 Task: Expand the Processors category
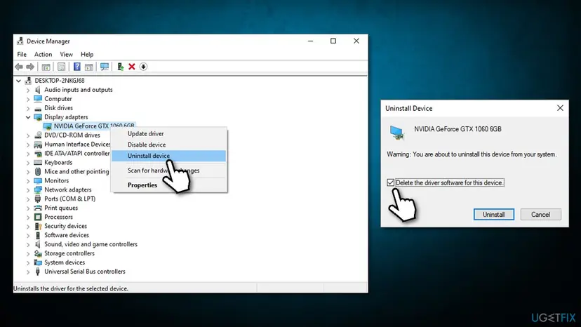click(x=28, y=218)
